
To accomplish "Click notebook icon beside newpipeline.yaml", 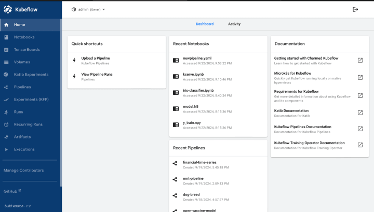I will coord(176,61).
